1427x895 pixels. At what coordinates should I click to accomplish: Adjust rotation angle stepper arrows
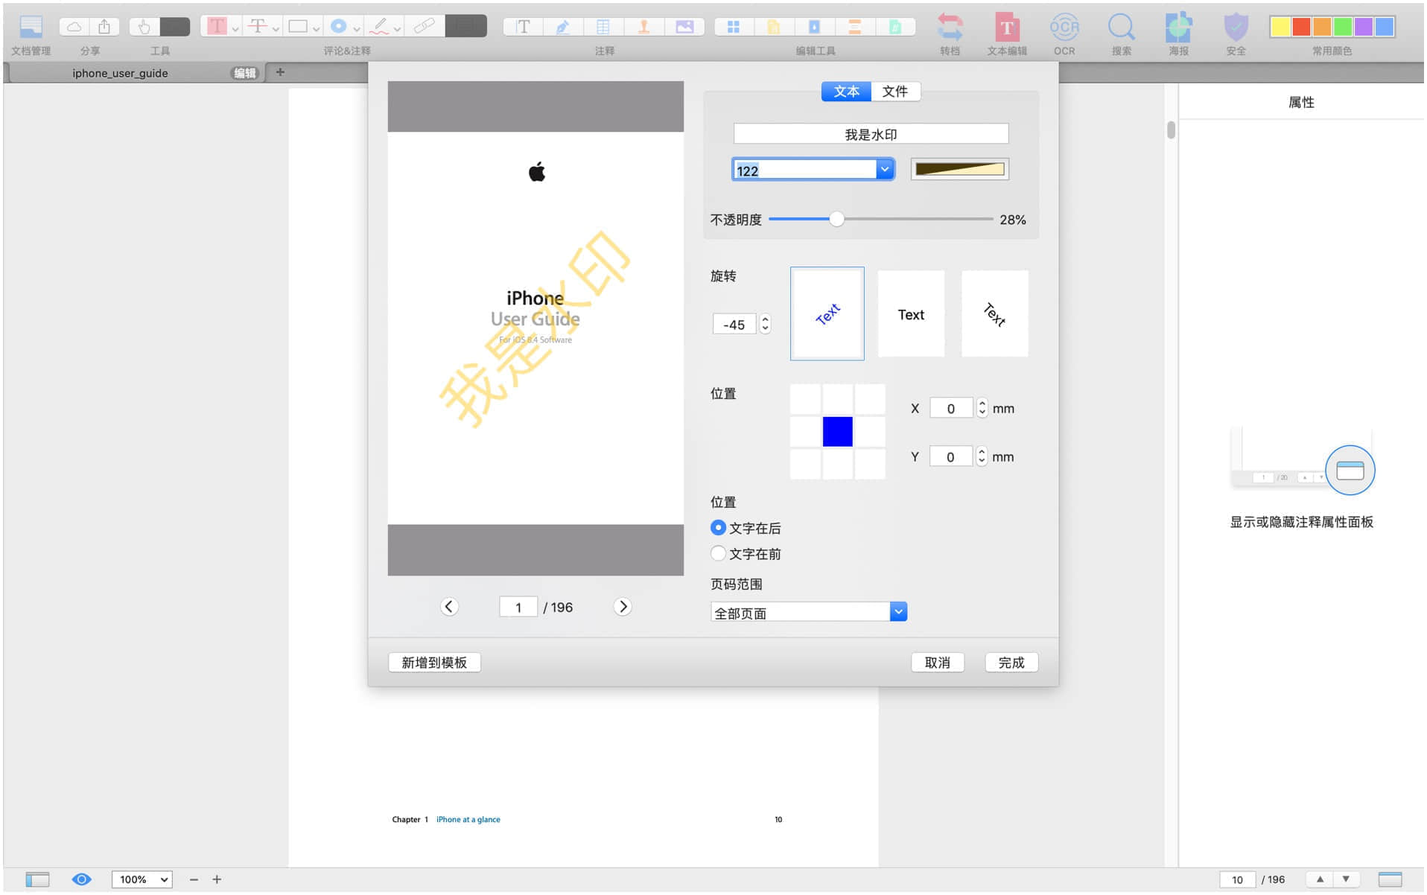click(x=765, y=324)
